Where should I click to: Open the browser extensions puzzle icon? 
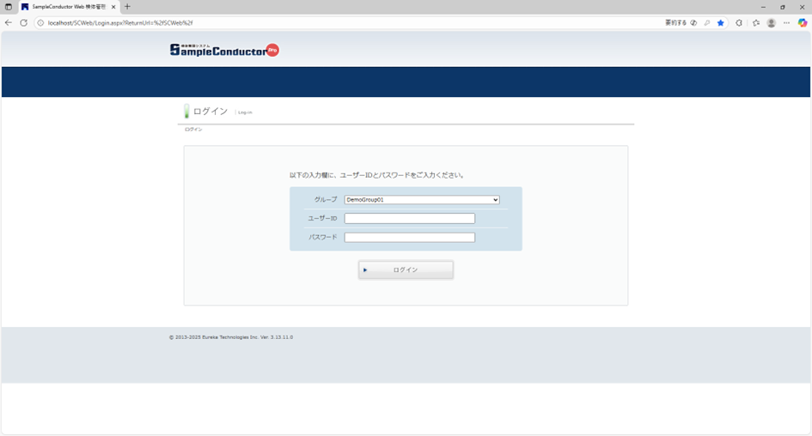click(x=739, y=23)
